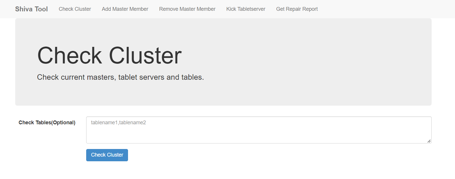
Task: Open Remove Master Member in navbar
Action: pos(187,9)
